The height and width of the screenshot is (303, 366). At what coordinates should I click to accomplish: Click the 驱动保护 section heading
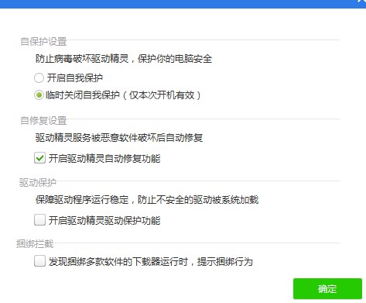[38, 182]
